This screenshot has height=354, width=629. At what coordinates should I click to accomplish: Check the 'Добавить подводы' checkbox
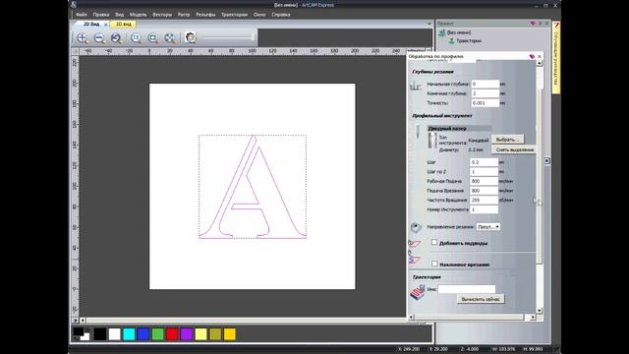coord(434,243)
